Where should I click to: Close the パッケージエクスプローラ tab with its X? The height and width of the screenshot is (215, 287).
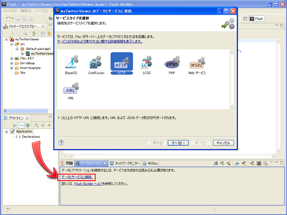coord(43,27)
